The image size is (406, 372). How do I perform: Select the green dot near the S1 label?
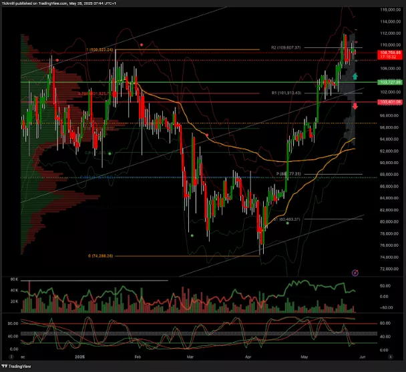(287, 223)
